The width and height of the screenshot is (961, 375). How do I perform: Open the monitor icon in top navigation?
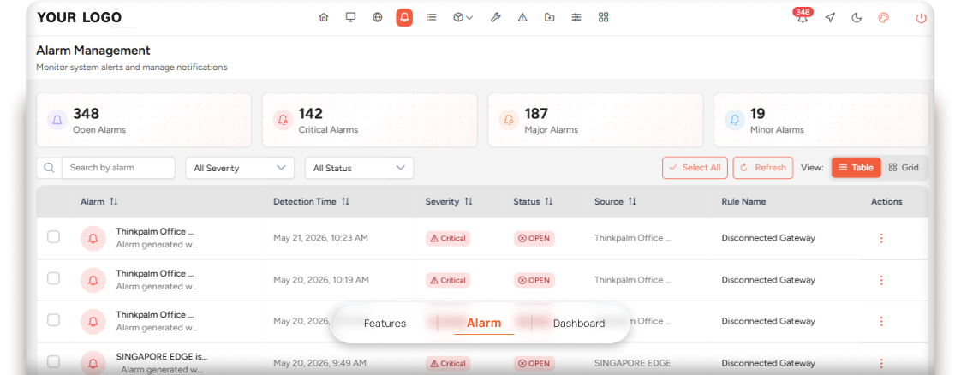(350, 18)
